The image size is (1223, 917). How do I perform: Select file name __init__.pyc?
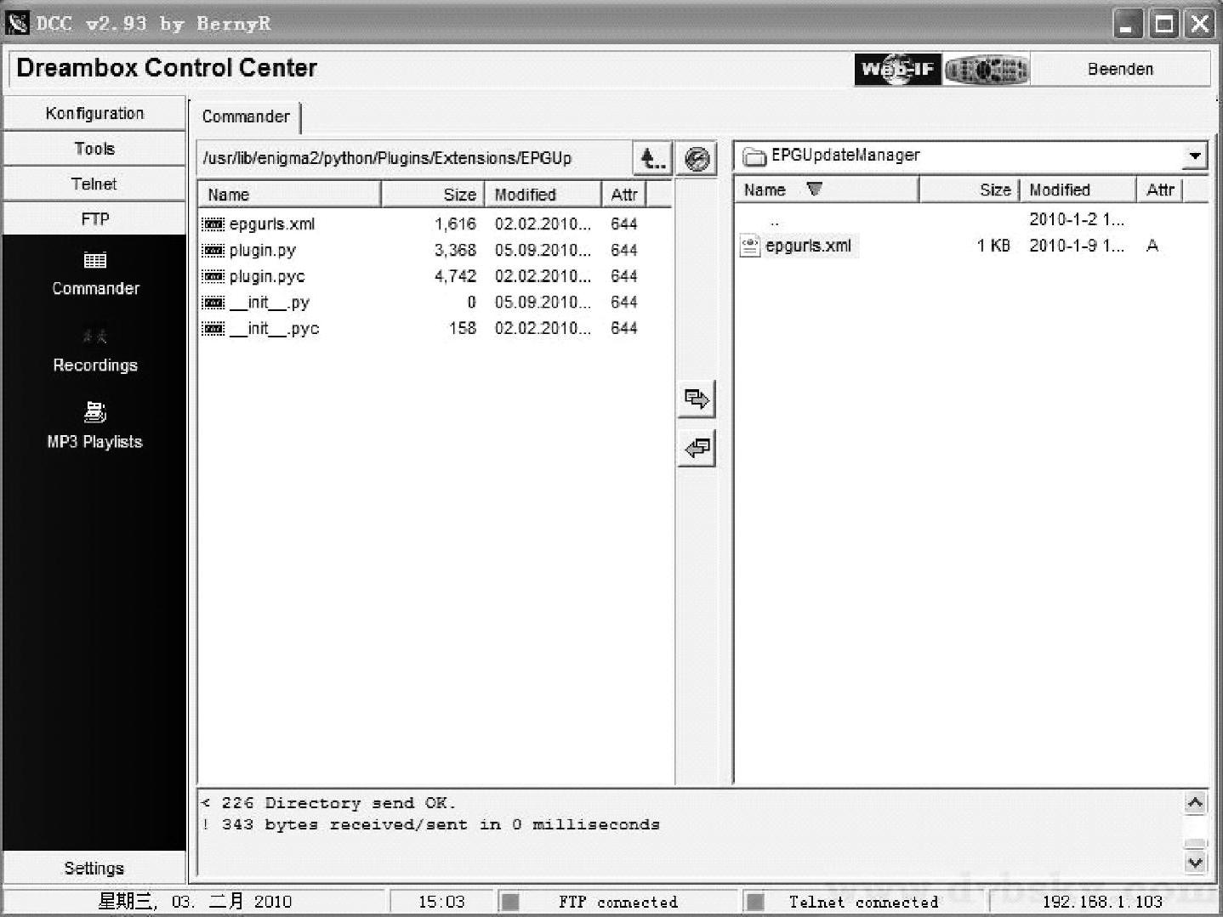(x=274, y=329)
